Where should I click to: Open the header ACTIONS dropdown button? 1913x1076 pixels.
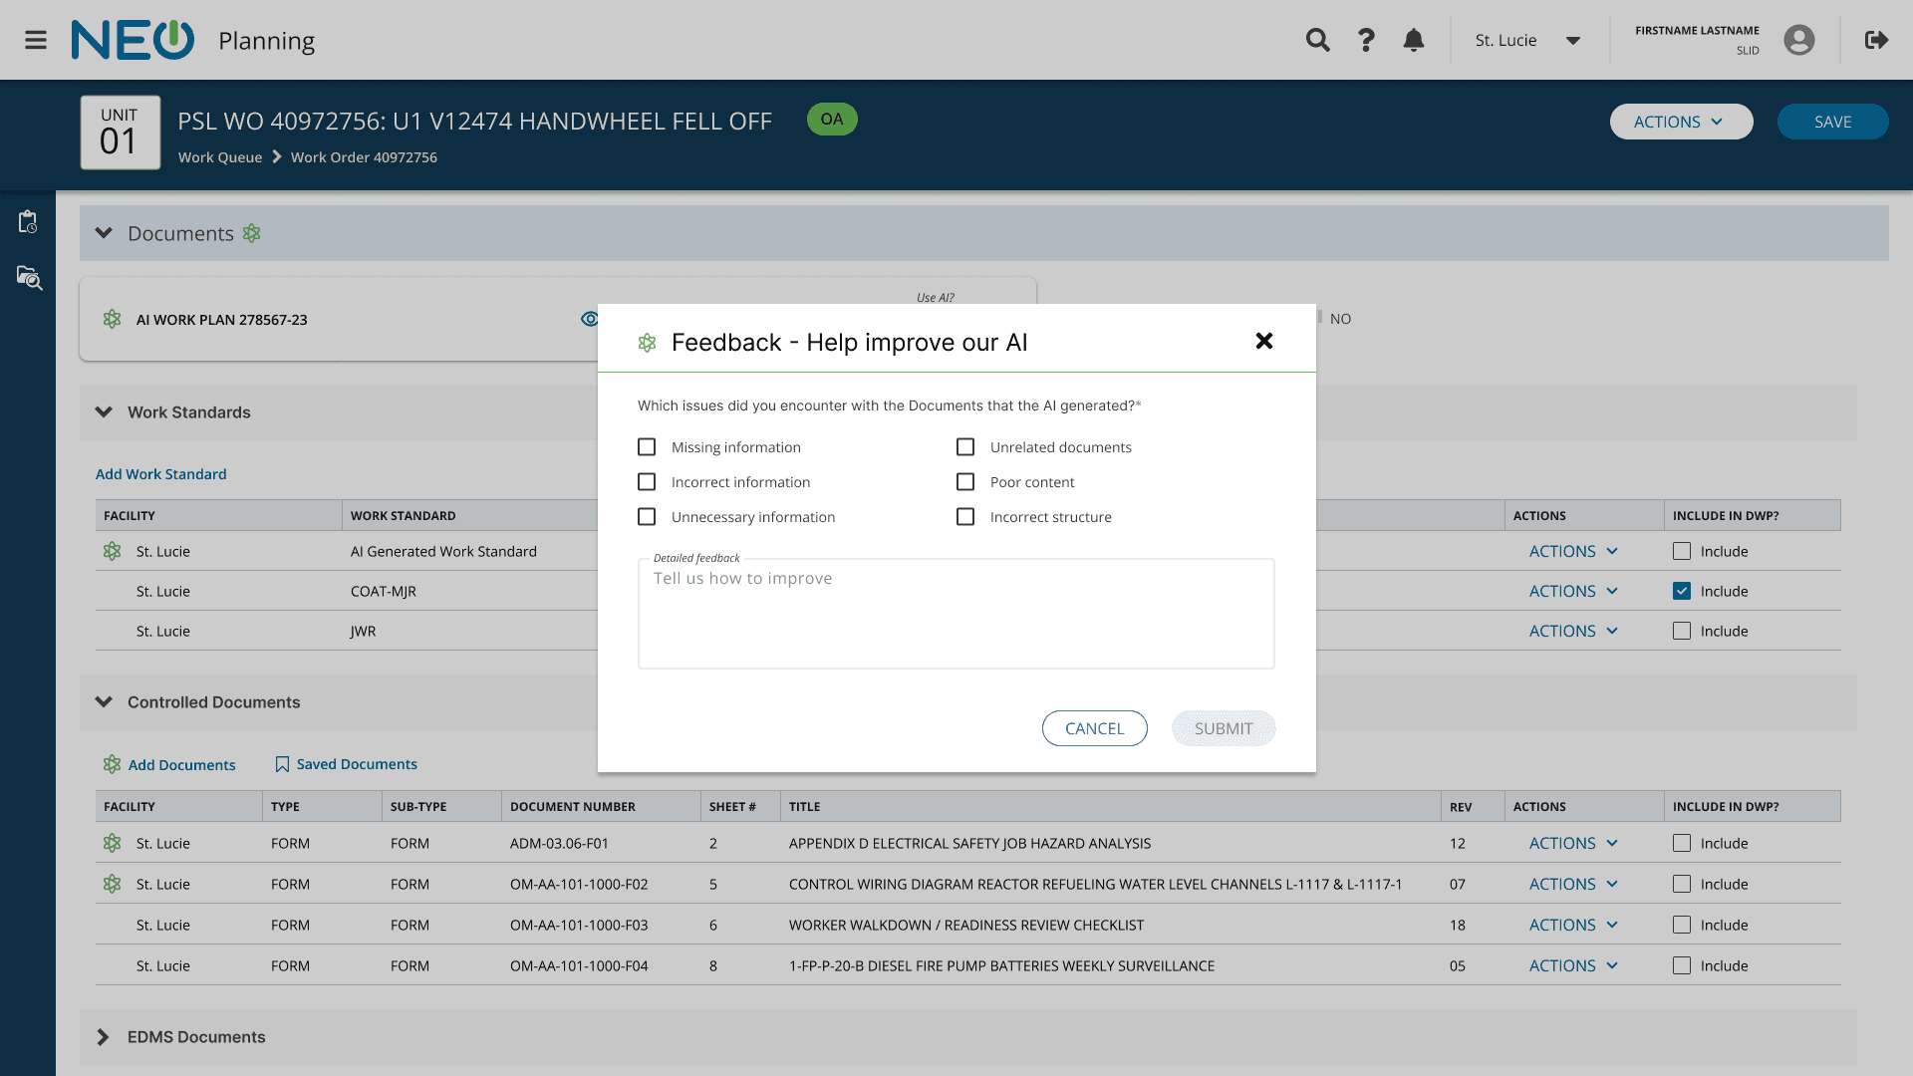[x=1680, y=122]
